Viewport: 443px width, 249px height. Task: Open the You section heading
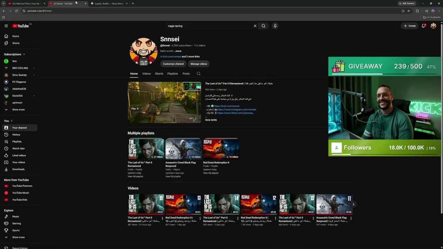[8, 121]
